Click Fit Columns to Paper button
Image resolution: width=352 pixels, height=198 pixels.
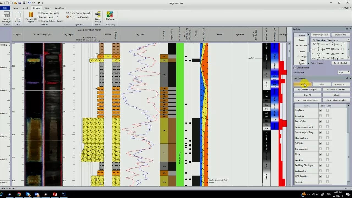(x=307, y=90)
